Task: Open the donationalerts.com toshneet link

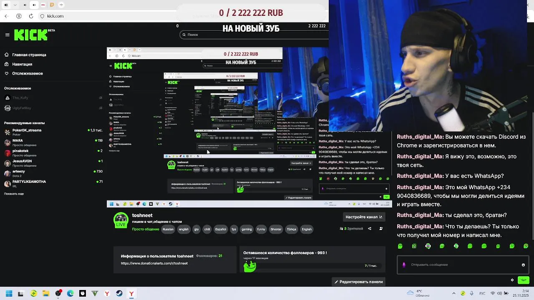Action: [x=154, y=263]
